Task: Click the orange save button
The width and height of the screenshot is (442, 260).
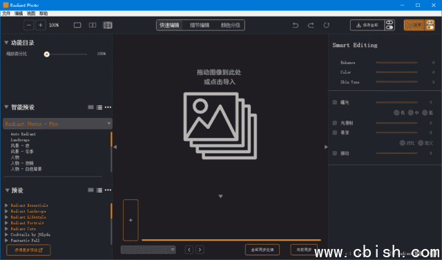Action: tap(414, 25)
